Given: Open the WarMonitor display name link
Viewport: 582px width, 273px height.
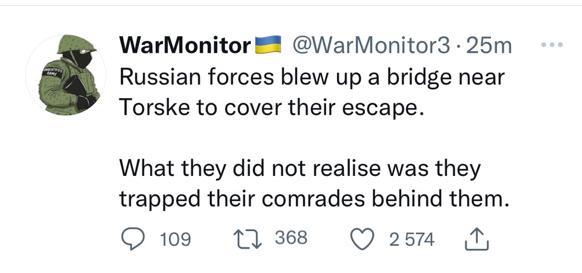Looking at the screenshot, I should click(x=185, y=46).
